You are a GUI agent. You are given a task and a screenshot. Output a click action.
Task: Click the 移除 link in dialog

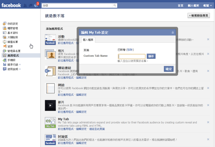[130, 50]
